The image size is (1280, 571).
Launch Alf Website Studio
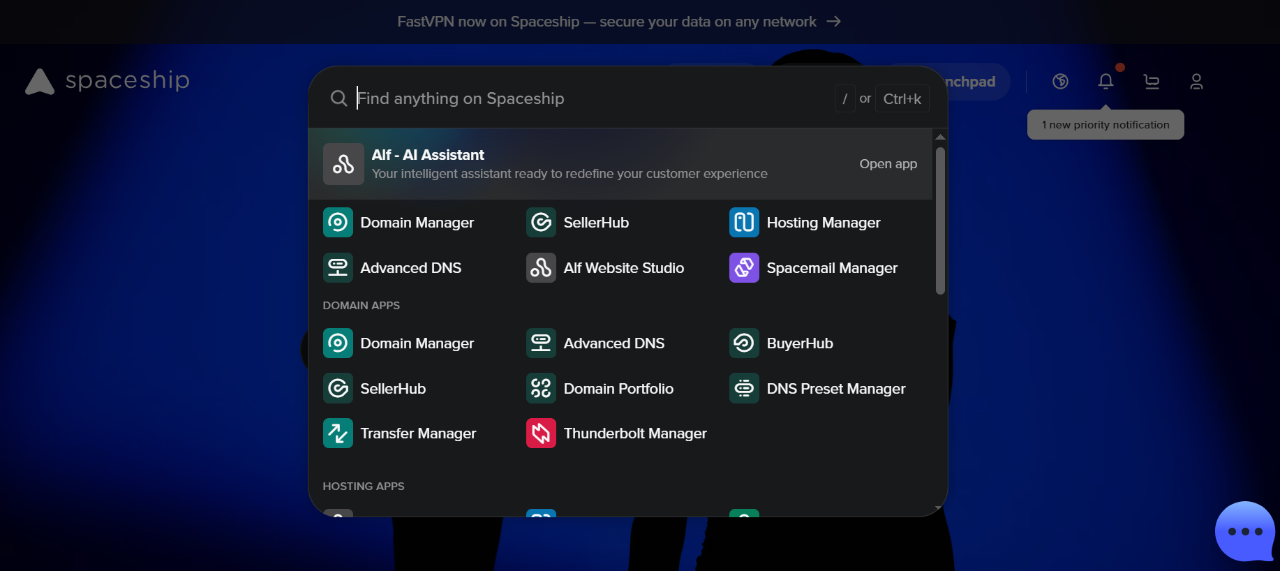click(623, 268)
